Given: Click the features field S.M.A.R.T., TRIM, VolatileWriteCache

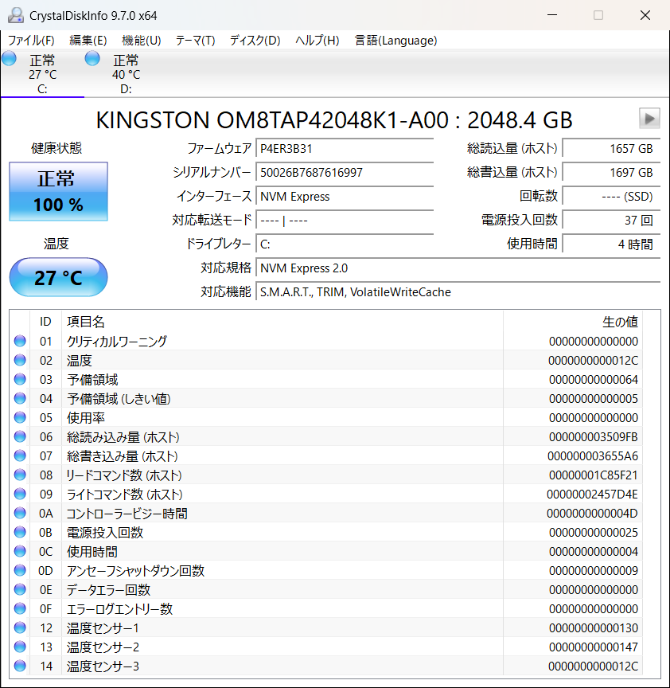Looking at the screenshot, I should pos(458,291).
